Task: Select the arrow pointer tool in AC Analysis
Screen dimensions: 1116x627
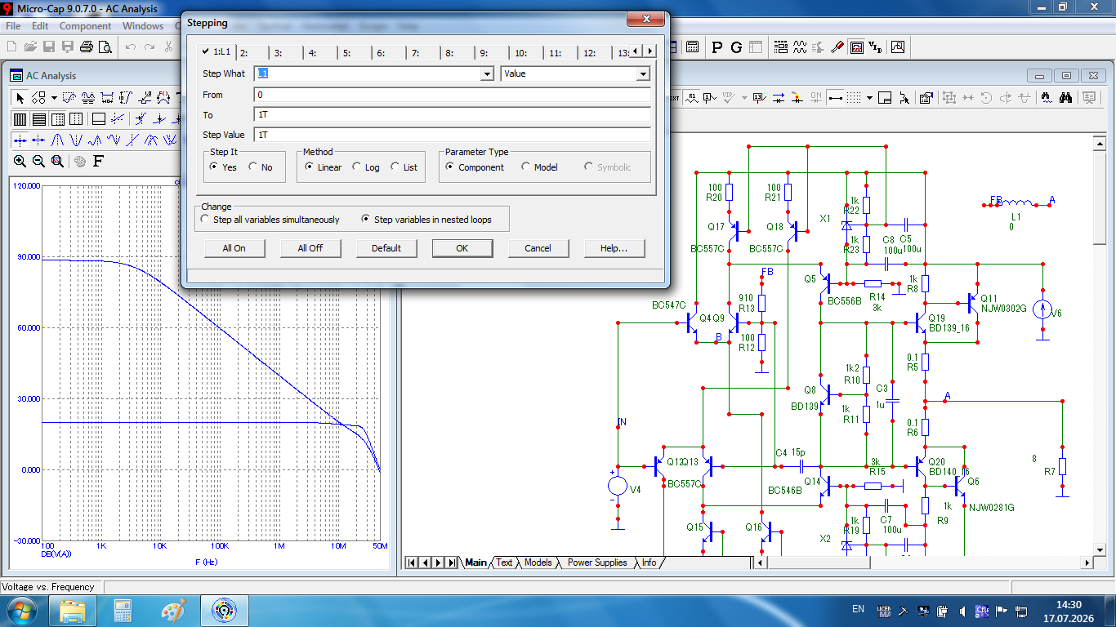Action: coord(20,98)
